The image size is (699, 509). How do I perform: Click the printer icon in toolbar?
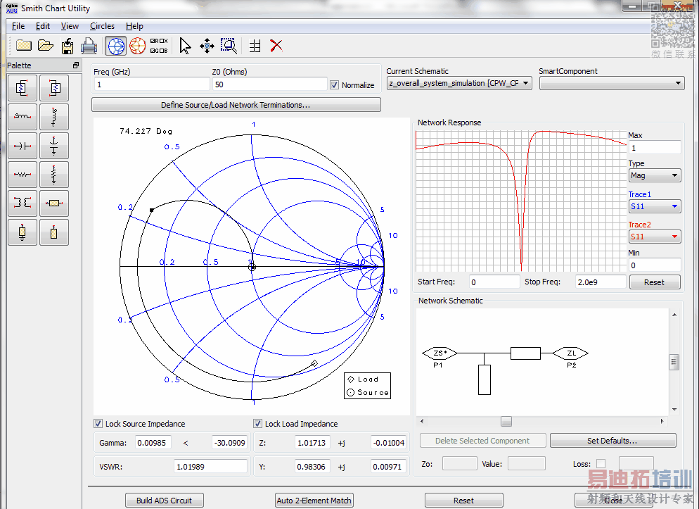coord(89,46)
